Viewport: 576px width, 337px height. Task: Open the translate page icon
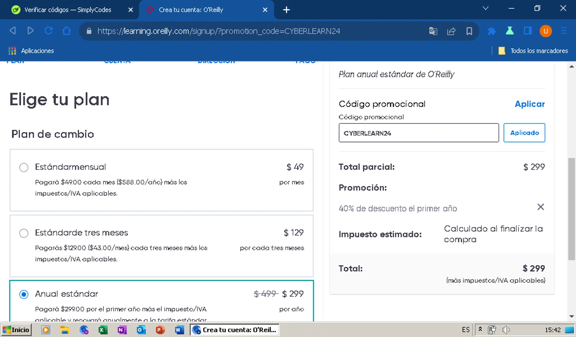tap(433, 31)
